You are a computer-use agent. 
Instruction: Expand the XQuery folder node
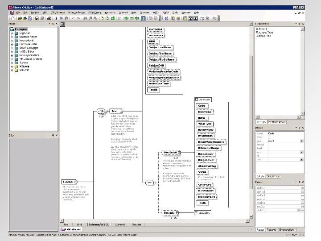coord(12,66)
